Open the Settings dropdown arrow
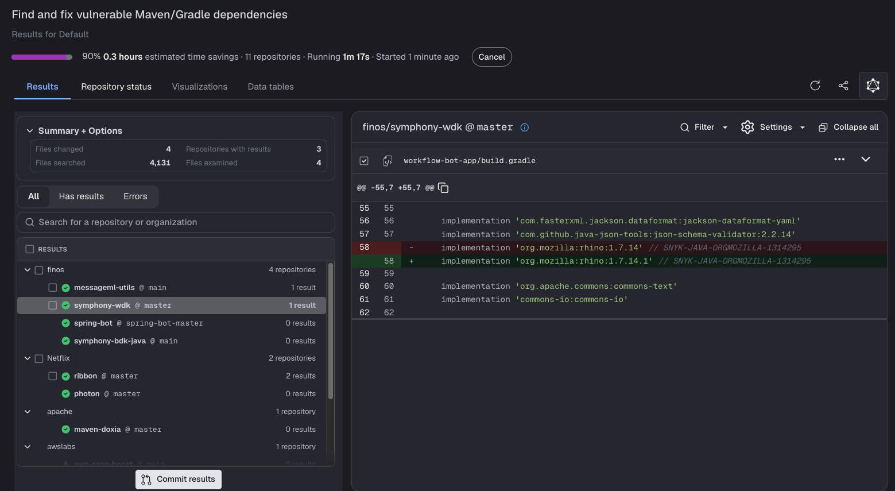The height and width of the screenshot is (491, 895). click(803, 127)
